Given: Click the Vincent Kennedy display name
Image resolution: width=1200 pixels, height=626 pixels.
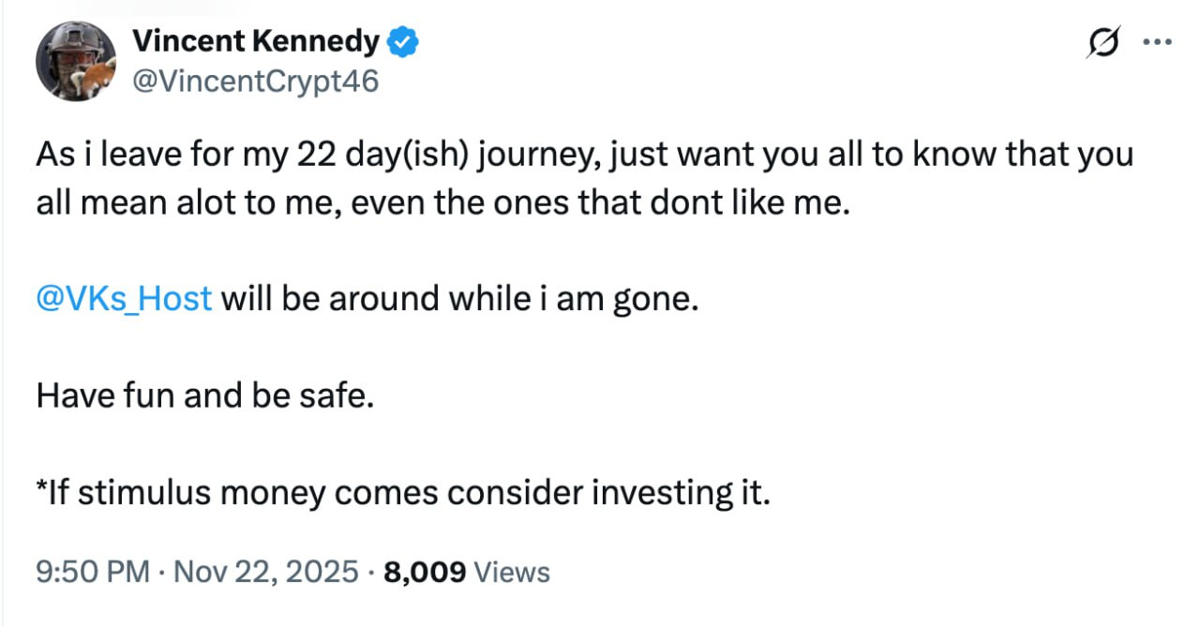Looking at the screenshot, I should click(x=256, y=42).
